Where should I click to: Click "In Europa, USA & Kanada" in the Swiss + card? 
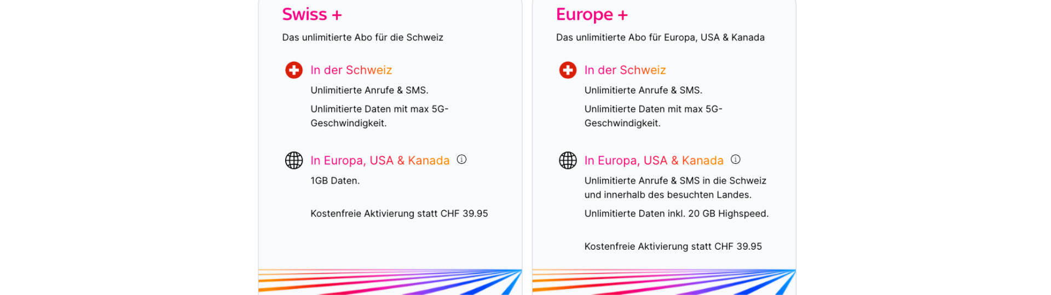[380, 161]
